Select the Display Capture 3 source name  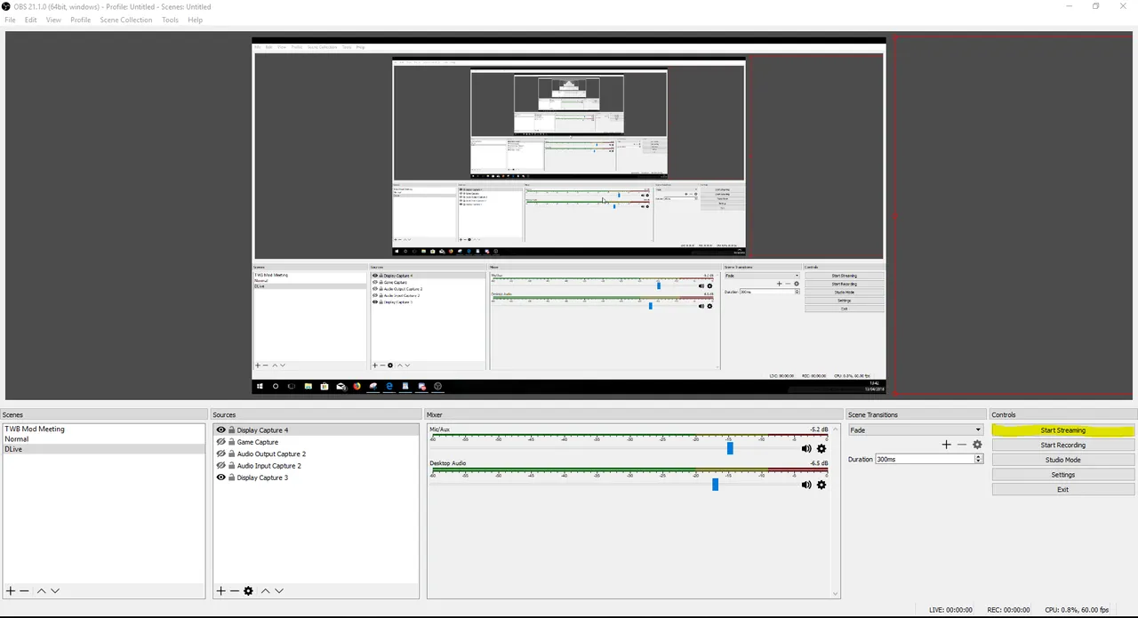point(262,478)
